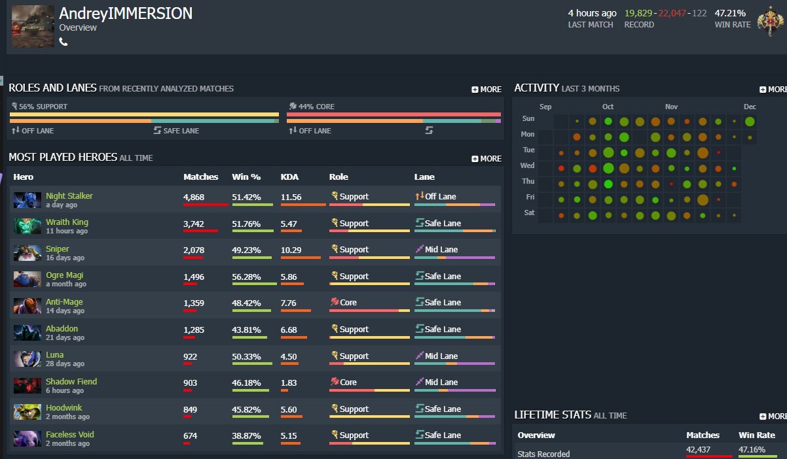Screen dimensions: 787x459
Task: Click the Anti-Mage hero portrait
Action: 27,306
